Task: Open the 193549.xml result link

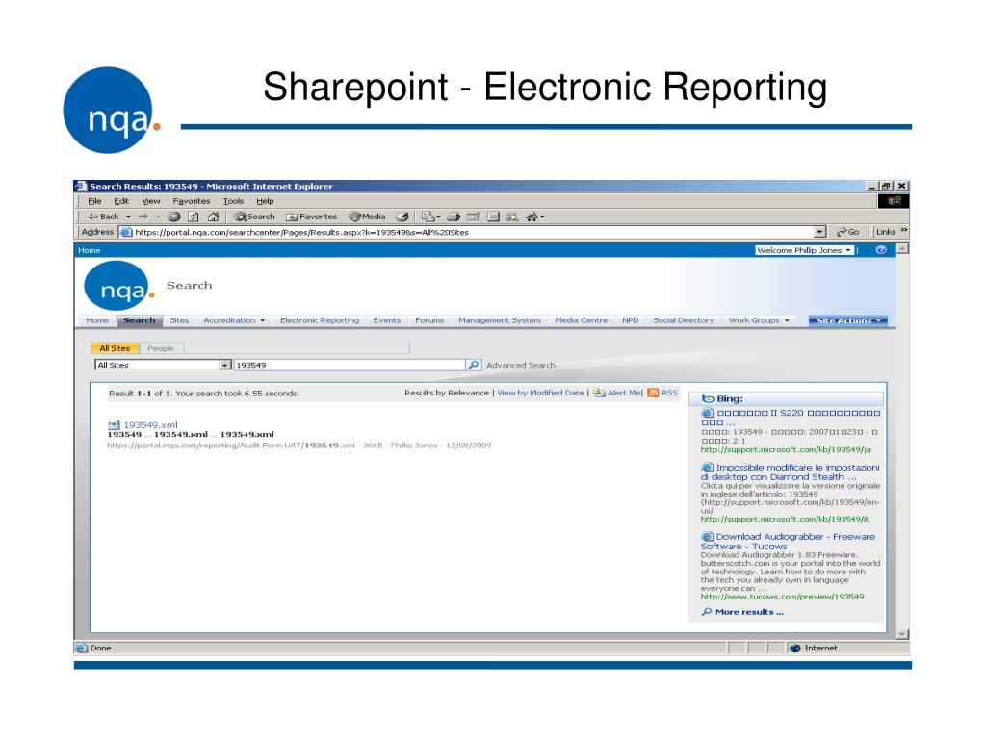Action: pyautogui.click(x=150, y=425)
